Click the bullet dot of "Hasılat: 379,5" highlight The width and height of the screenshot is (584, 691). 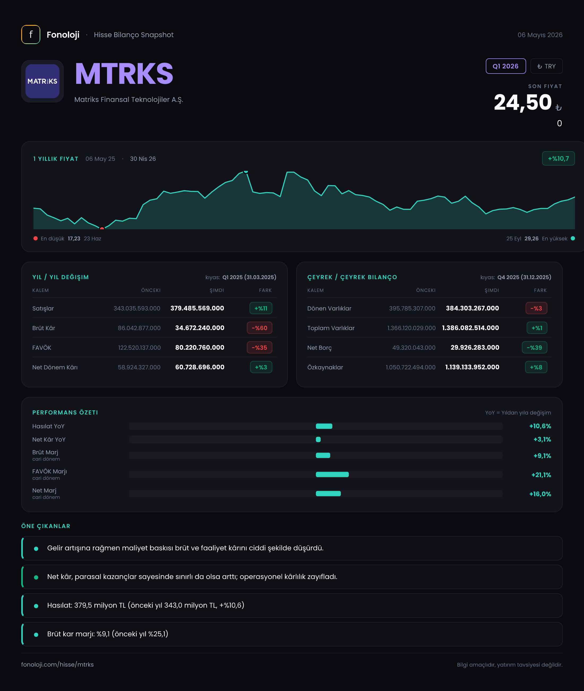pos(36,606)
